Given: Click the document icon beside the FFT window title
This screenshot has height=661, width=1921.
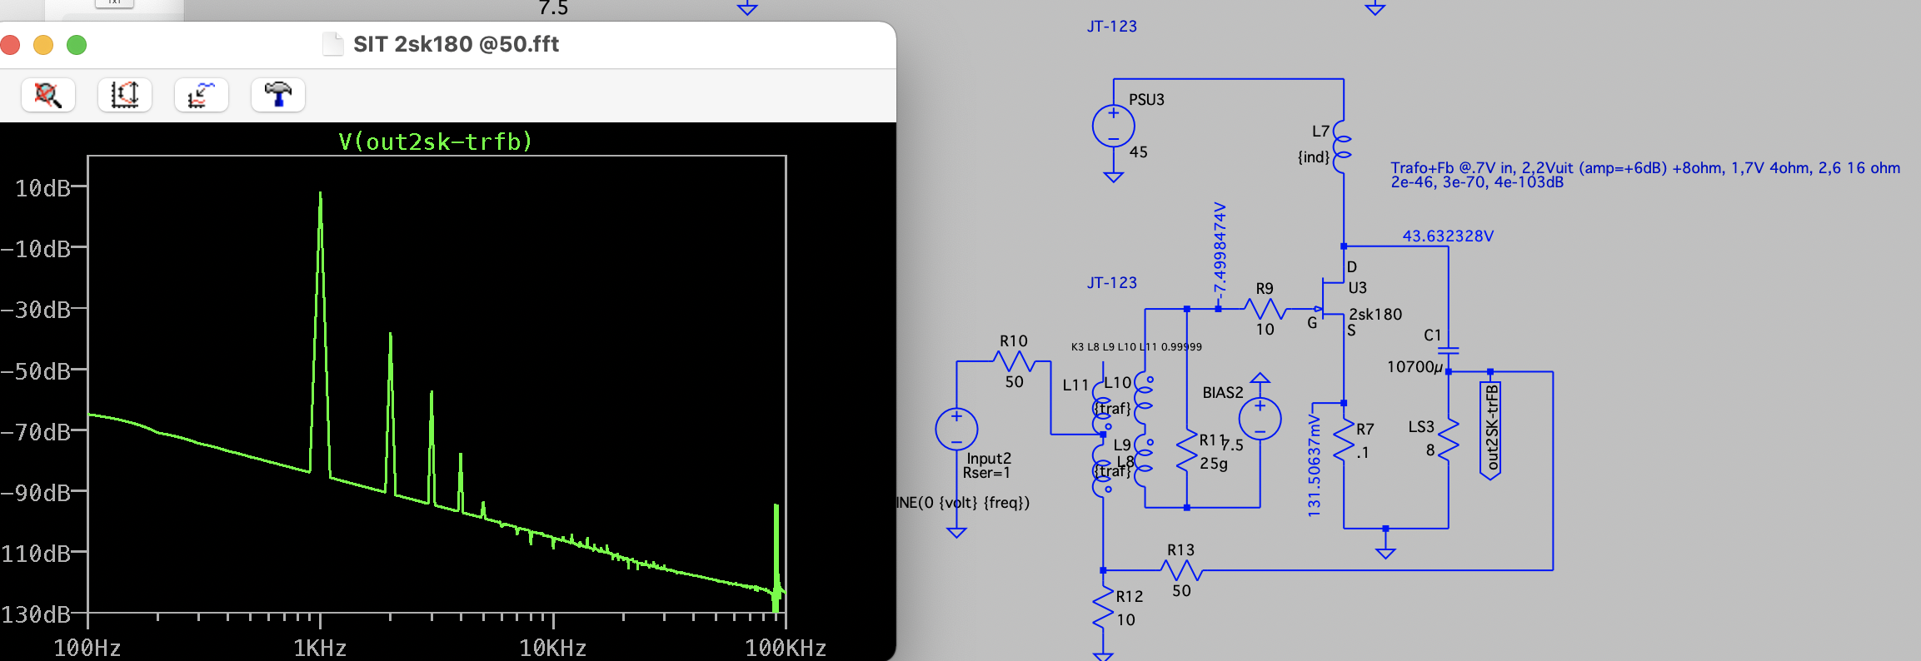Looking at the screenshot, I should click(333, 44).
